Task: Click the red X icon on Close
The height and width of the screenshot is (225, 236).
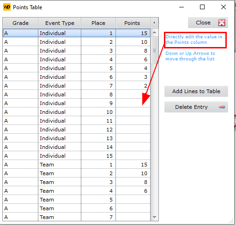Action: pos(222,23)
